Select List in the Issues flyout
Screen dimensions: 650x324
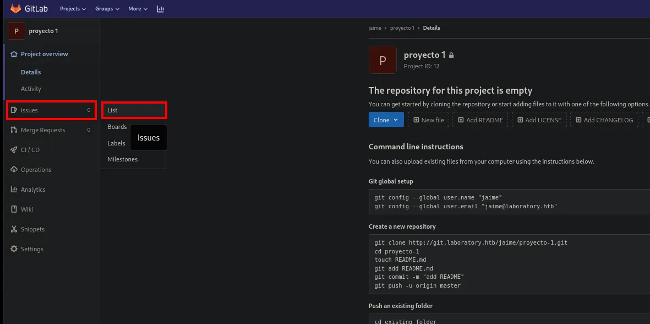point(134,110)
